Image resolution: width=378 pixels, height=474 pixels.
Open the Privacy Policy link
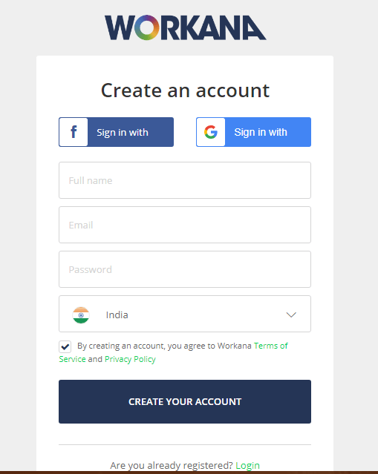tap(130, 359)
